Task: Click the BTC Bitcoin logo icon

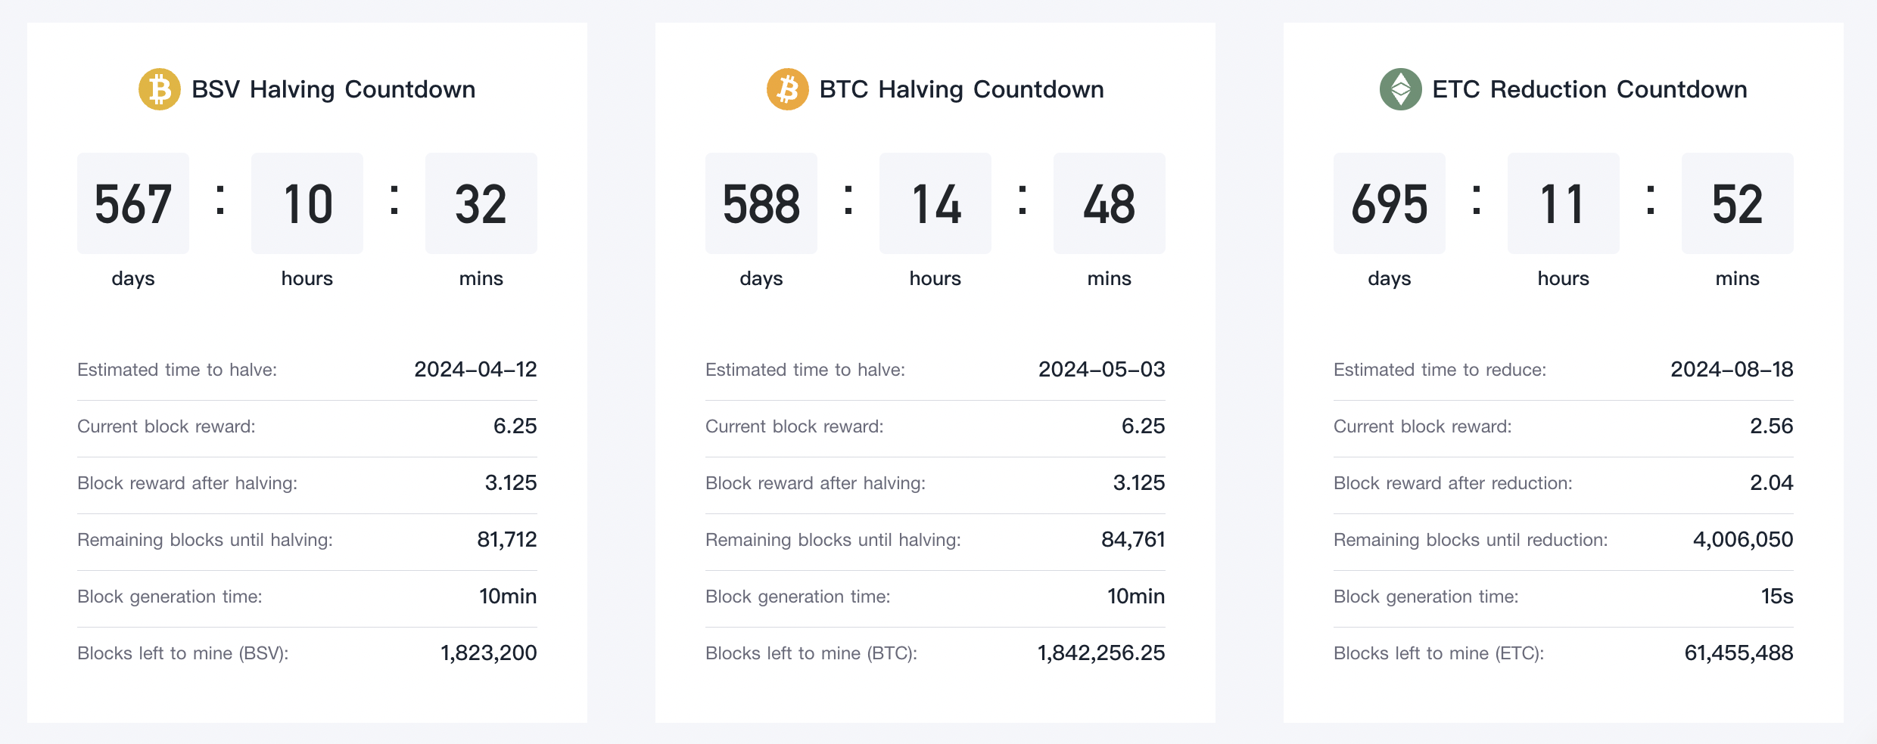Action: click(787, 89)
